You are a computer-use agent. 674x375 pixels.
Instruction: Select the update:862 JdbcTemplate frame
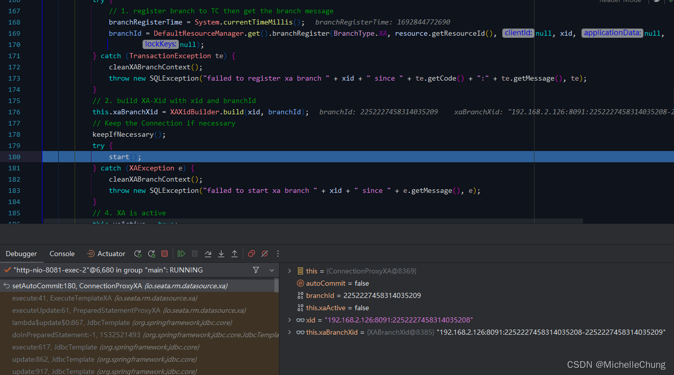137,359
